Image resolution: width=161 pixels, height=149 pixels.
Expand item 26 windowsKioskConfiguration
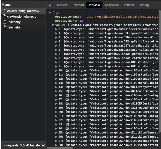56,137
